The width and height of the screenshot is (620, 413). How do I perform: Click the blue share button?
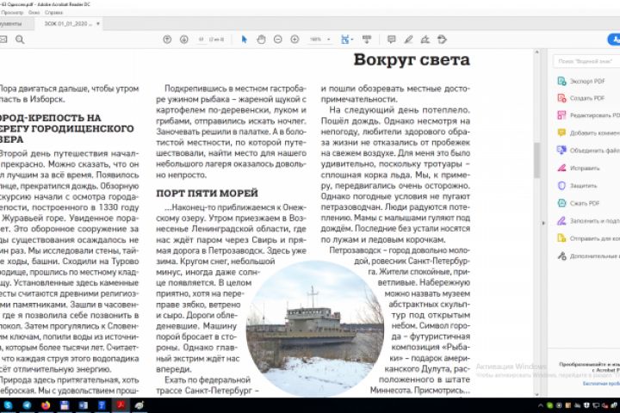(x=614, y=40)
